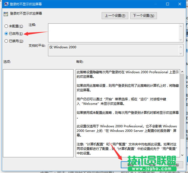Viewport: 188px width, 173px height.
Task: Click the 注意: "计算机配置" note paragraph
Action: pyautogui.click(x=127, y=149)
